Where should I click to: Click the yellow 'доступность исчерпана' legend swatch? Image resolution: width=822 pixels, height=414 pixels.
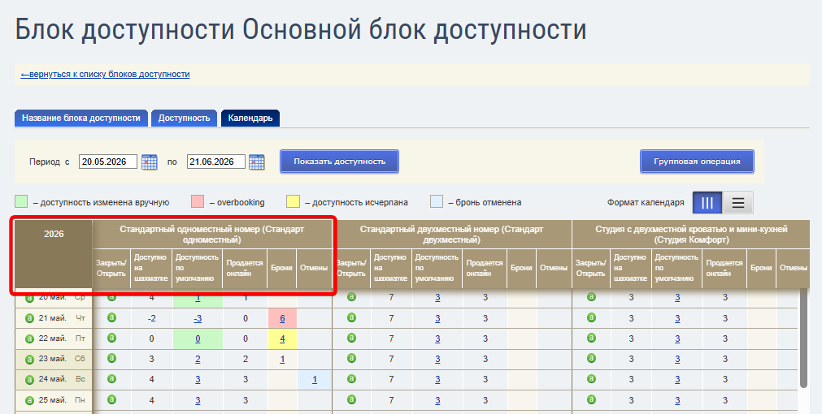point(293,201)
